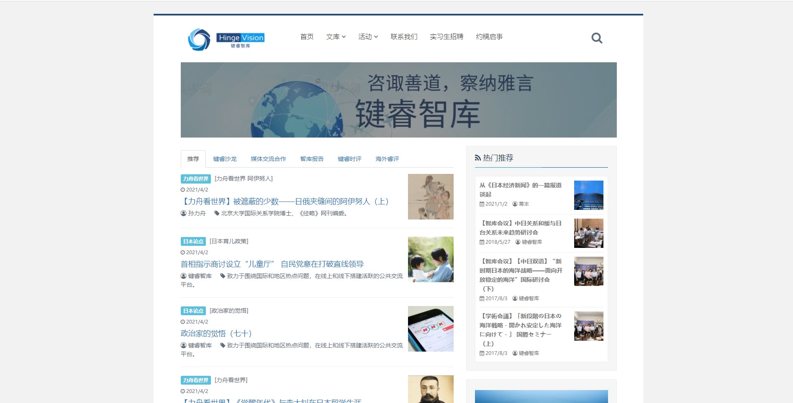Select the [政治家的觉悟] topic label

tap(228, 311)
